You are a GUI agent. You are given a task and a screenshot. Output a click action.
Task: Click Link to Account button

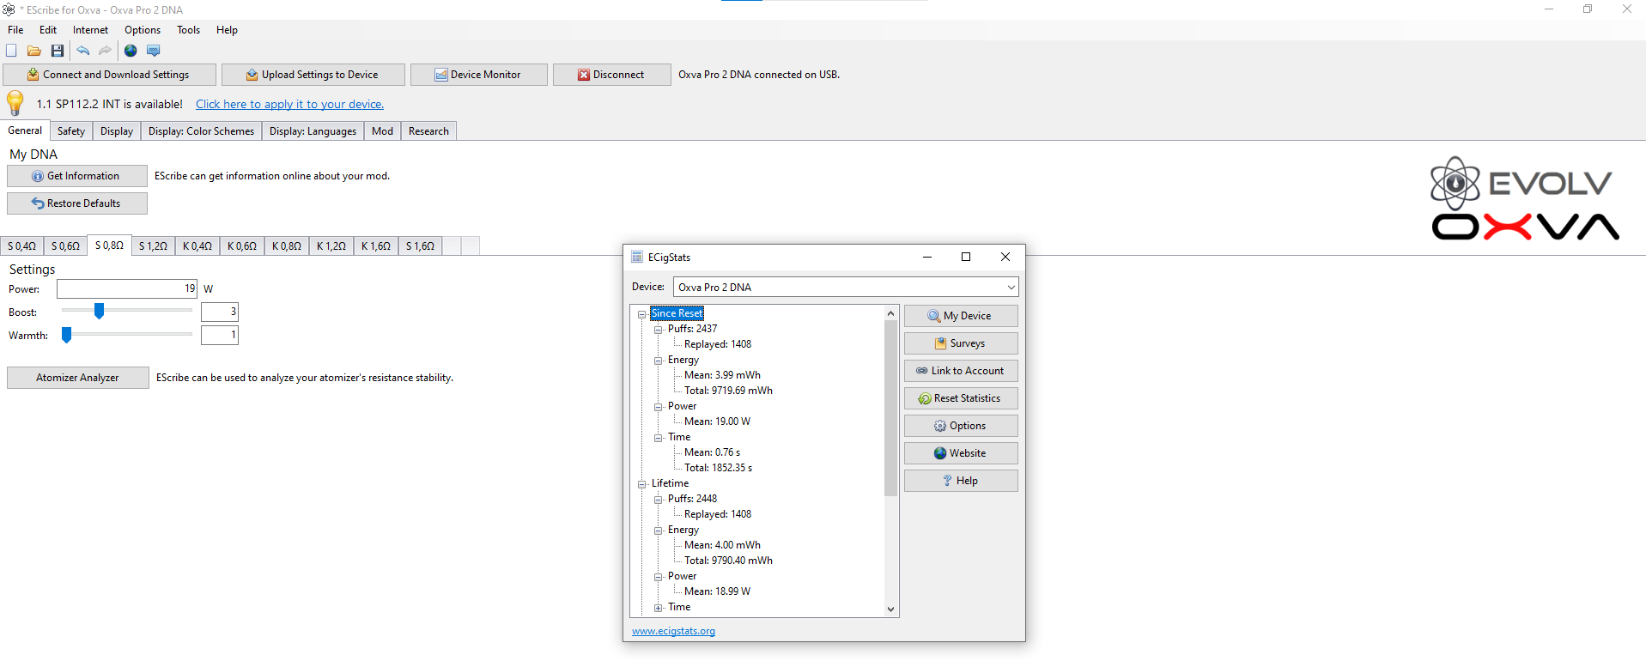tap(961, 371)
